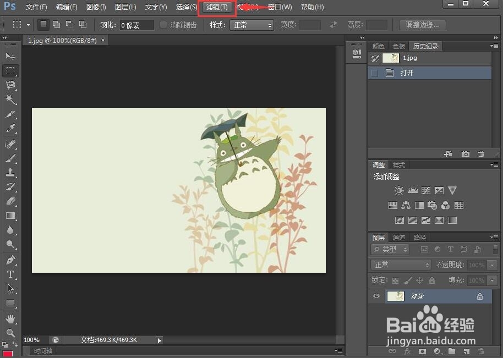This screenshot has height=358, width=503.
Task: Add a Curves adjustment
Action: pyautogui.click(x=426, y=190)
